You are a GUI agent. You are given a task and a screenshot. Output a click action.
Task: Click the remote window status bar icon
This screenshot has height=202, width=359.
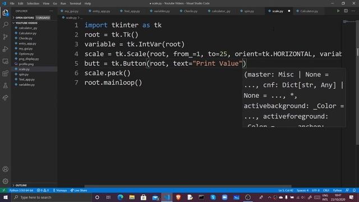point(4,190)
